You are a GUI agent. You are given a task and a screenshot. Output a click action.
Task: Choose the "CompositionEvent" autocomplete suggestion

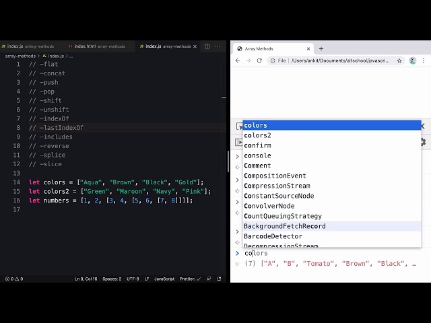pos(332,176)
